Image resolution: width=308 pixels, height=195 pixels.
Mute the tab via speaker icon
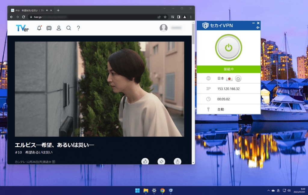47,11
